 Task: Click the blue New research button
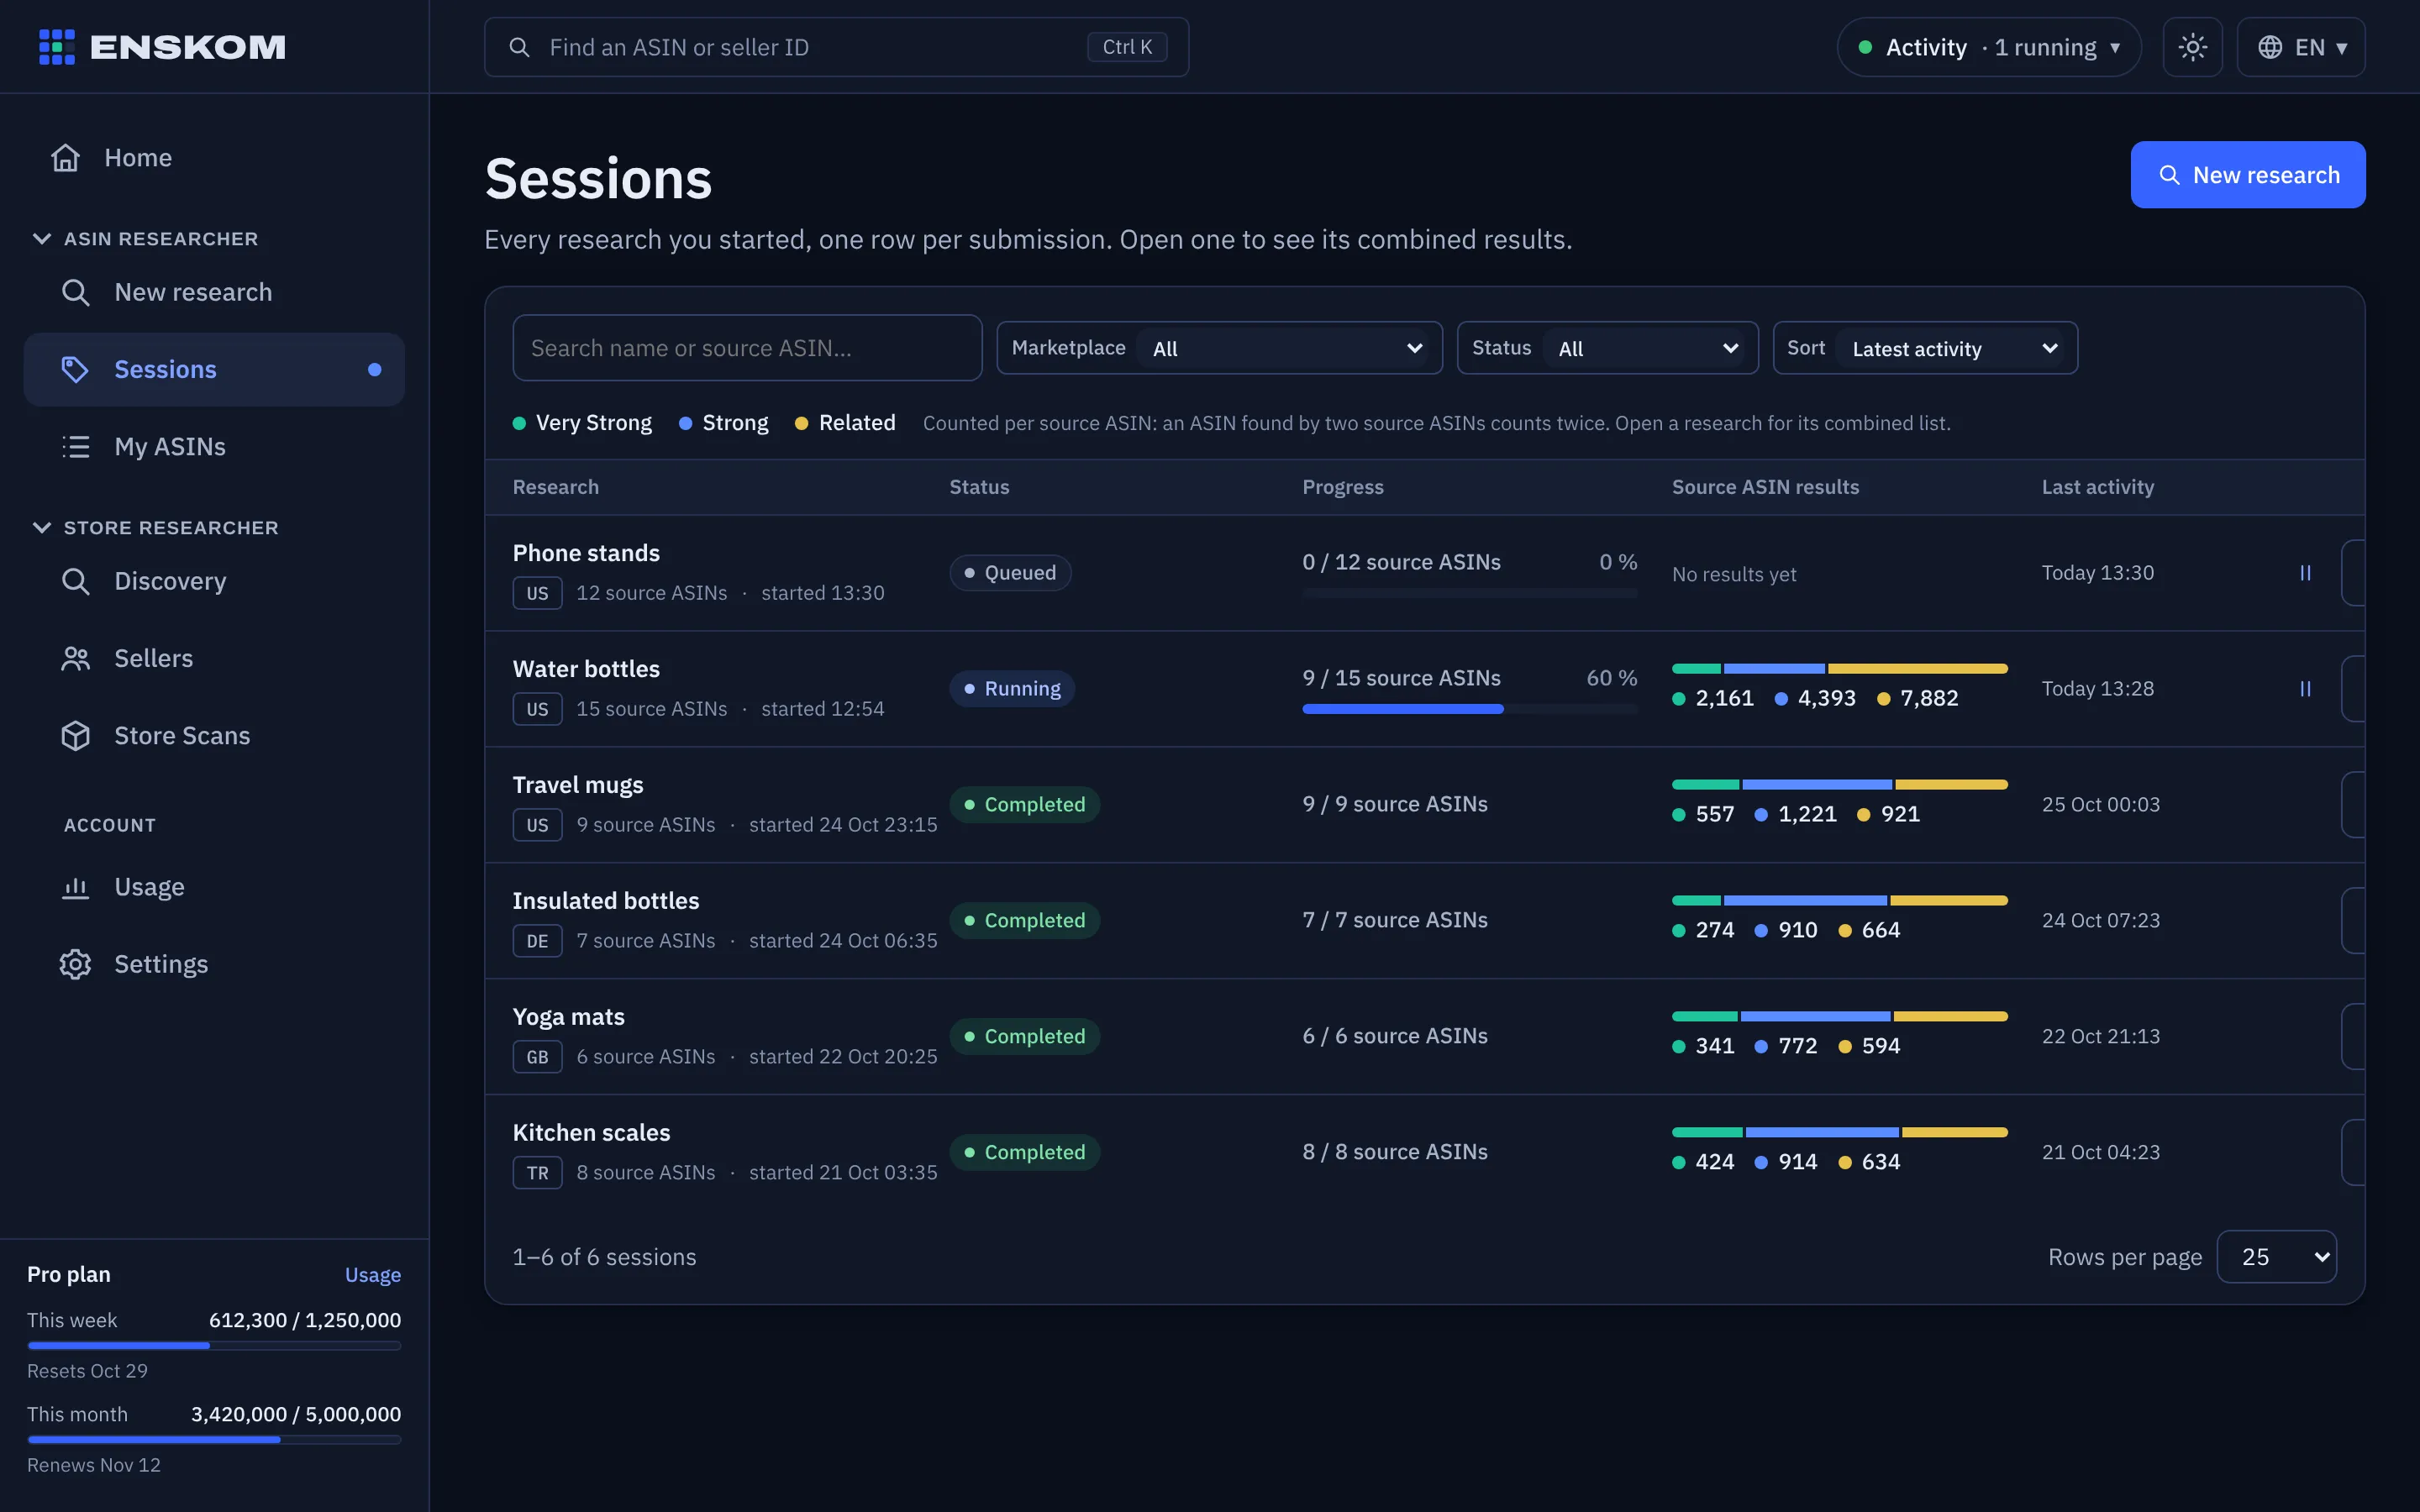point(2247,175)
